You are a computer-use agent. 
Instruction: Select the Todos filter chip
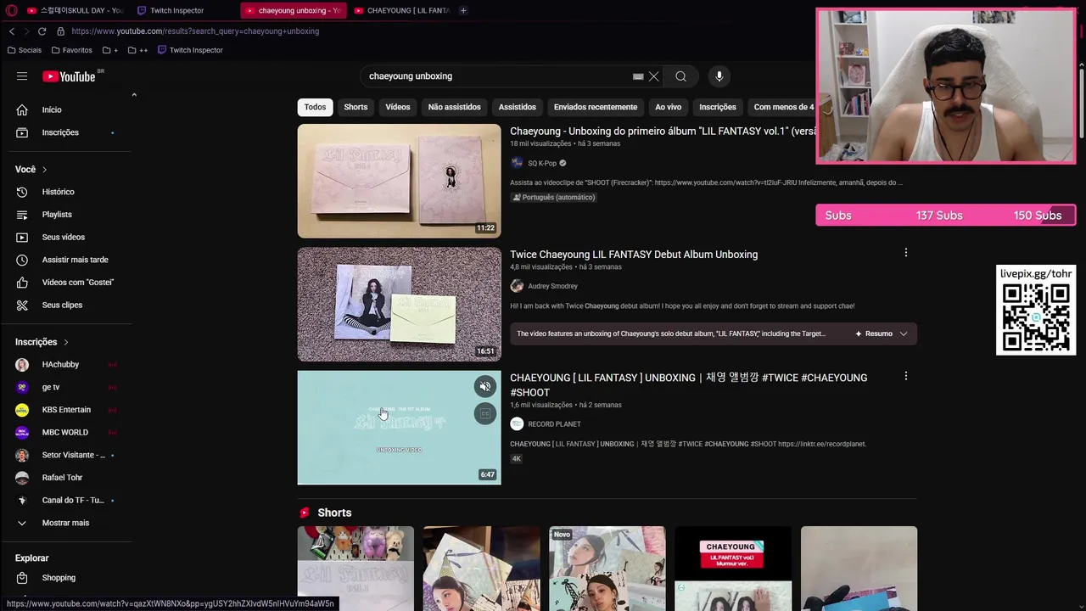(315, 107)
